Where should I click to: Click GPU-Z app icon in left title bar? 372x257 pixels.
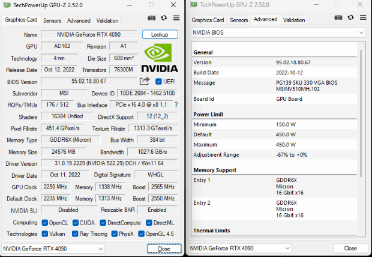pyautogui.click(x=7, y=5)
